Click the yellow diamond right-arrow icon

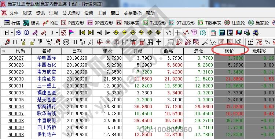(x=124, y=33)
